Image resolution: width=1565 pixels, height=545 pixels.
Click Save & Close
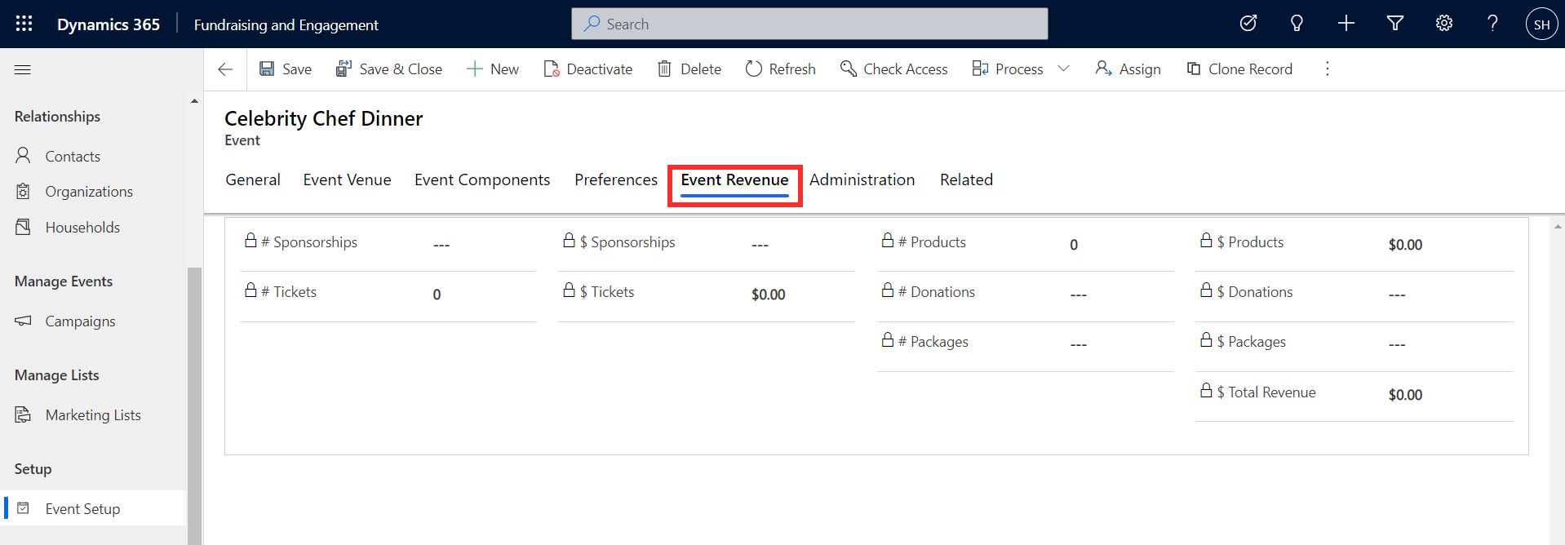pyautogui.click(x=389, y=69)
